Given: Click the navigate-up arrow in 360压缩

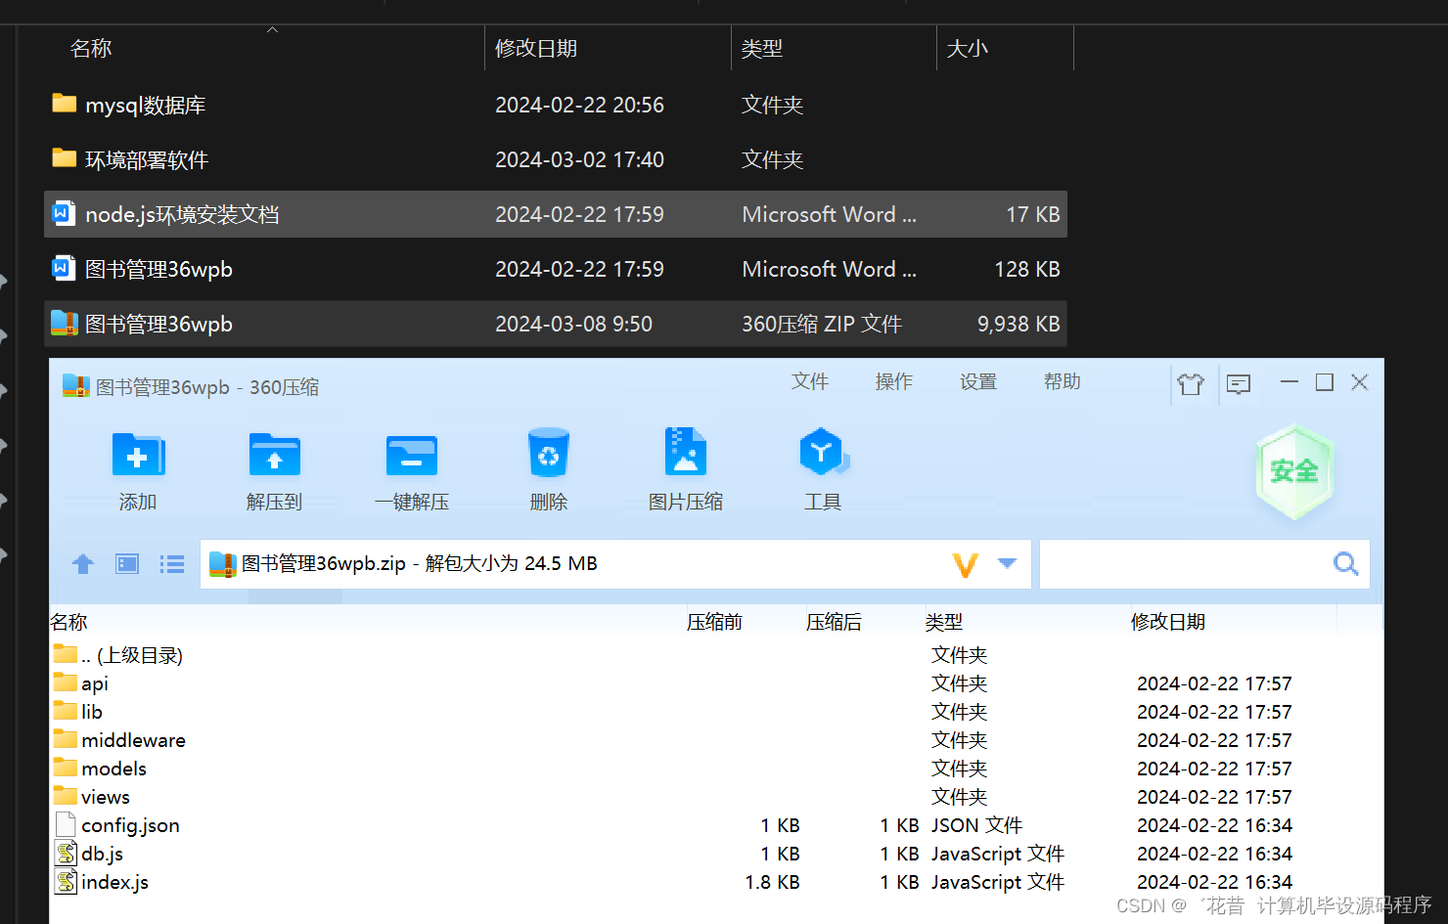Looking at the screenshot, I should pyautogui.click(x=82, y=563).
